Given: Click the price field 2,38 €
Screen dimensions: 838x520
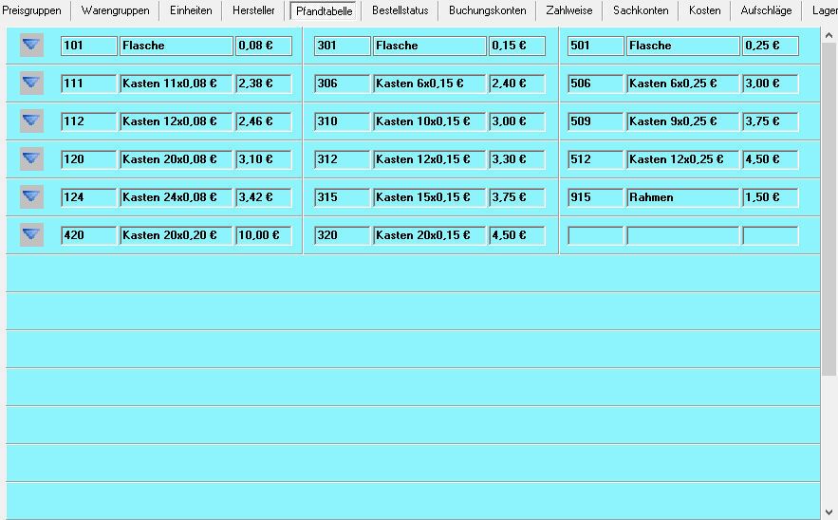Looking at the screenshot, I should pyautogui.click(x=264, y=84).
